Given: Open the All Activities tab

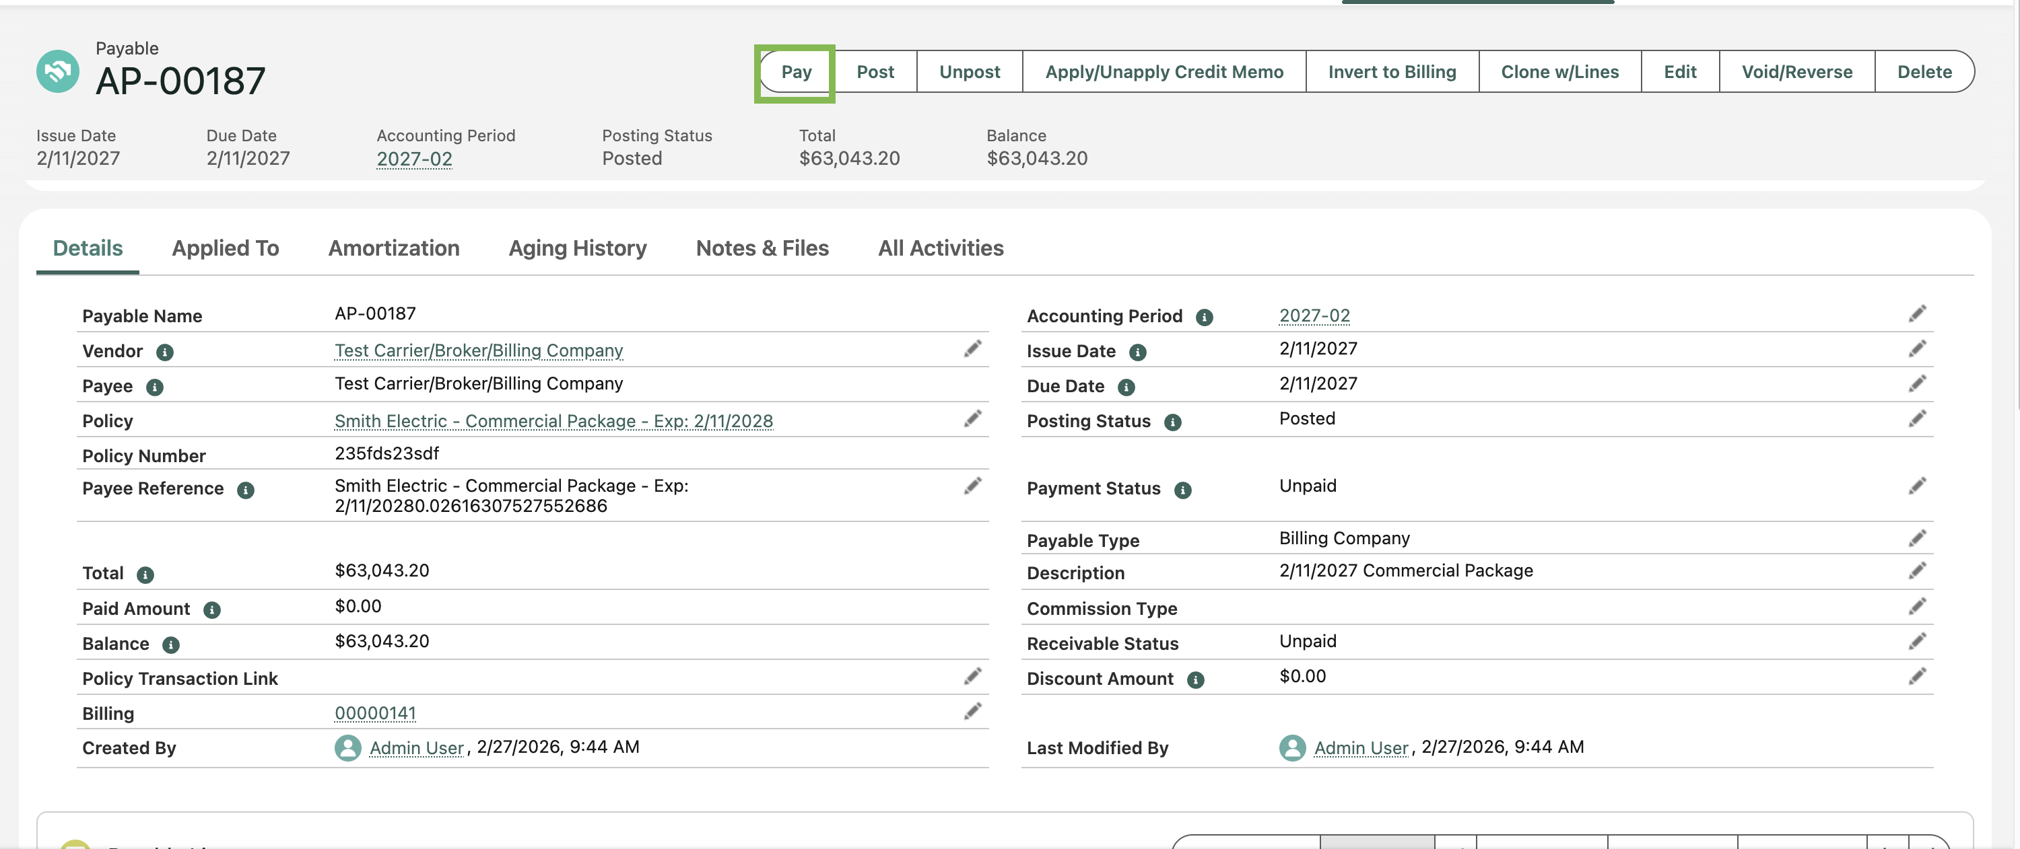Looking at the screenshot, I should (x=940, y=248).
